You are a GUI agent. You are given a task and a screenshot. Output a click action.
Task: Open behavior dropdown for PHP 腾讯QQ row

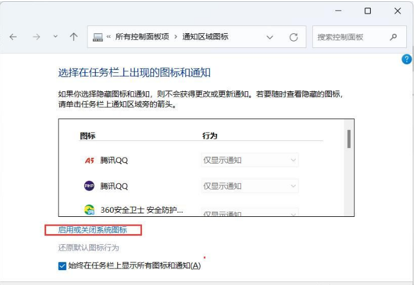[250, 186]
